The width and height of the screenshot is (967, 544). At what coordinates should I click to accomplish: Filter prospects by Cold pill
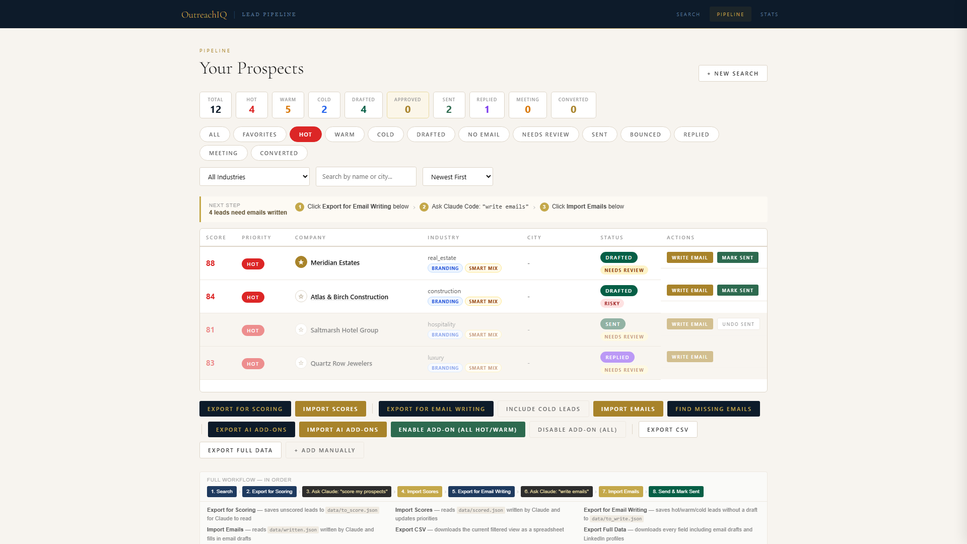pyautogui.click(x=385, y=134)
